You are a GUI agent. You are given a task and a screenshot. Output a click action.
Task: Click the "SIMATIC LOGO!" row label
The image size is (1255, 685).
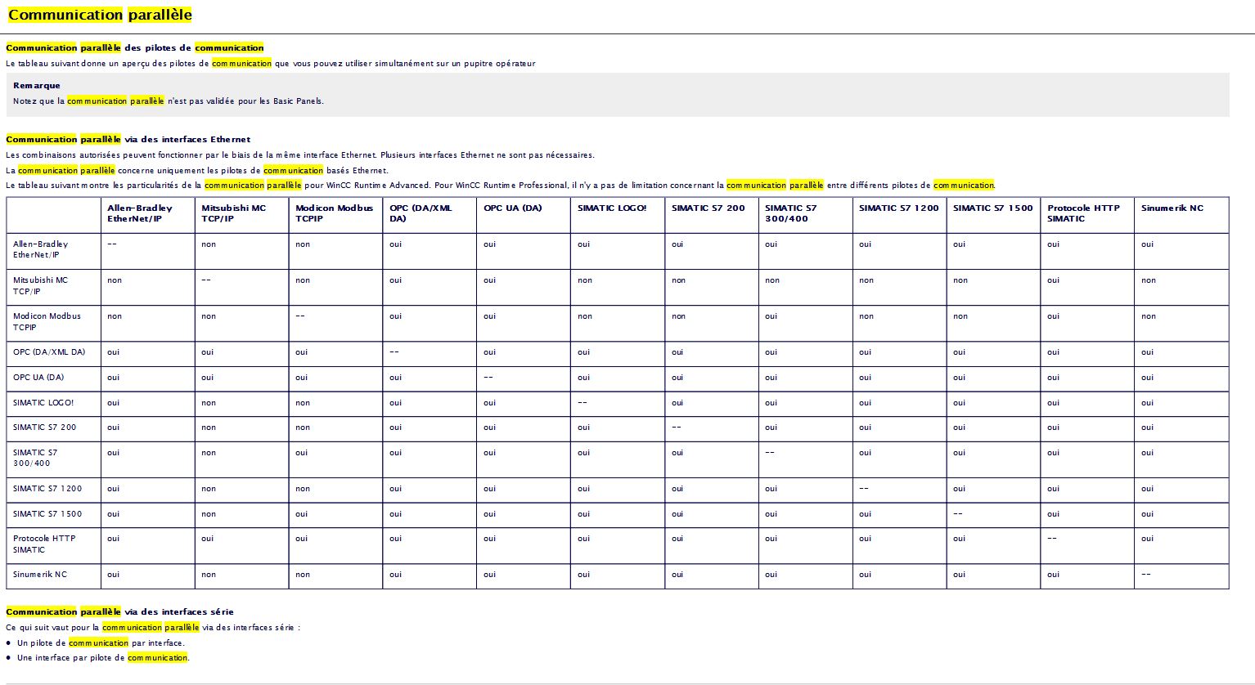43,403
